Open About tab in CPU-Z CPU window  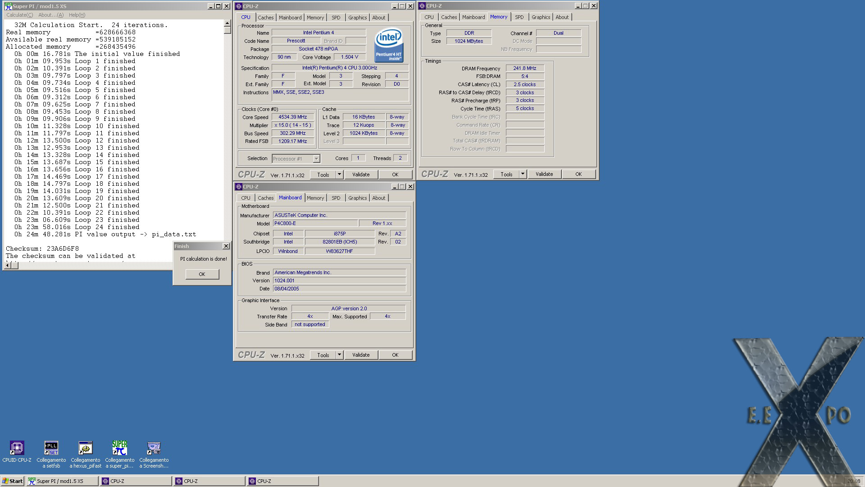point(379,18)
